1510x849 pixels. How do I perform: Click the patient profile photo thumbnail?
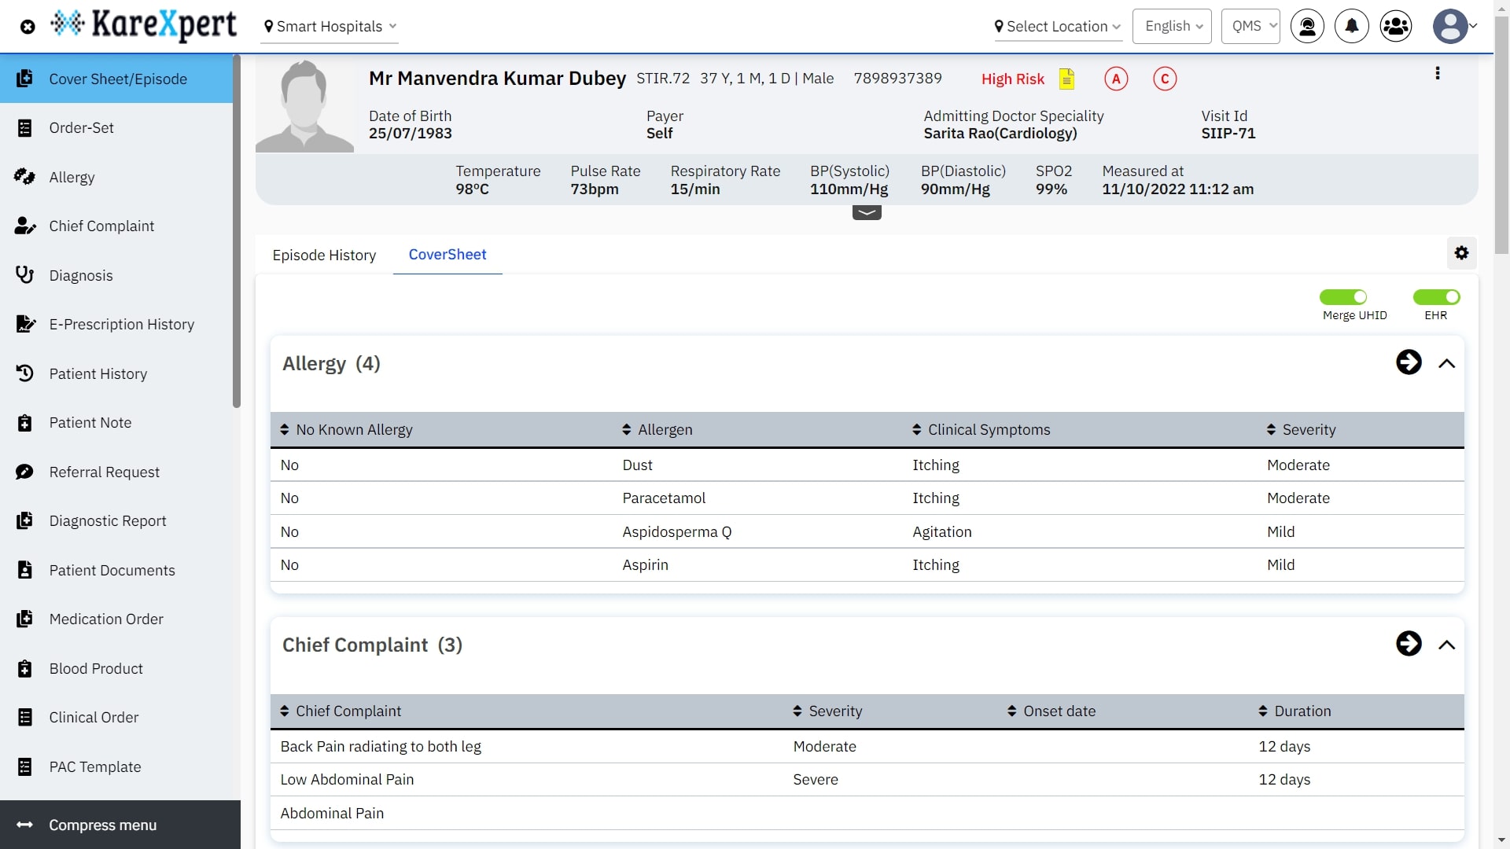304,105
